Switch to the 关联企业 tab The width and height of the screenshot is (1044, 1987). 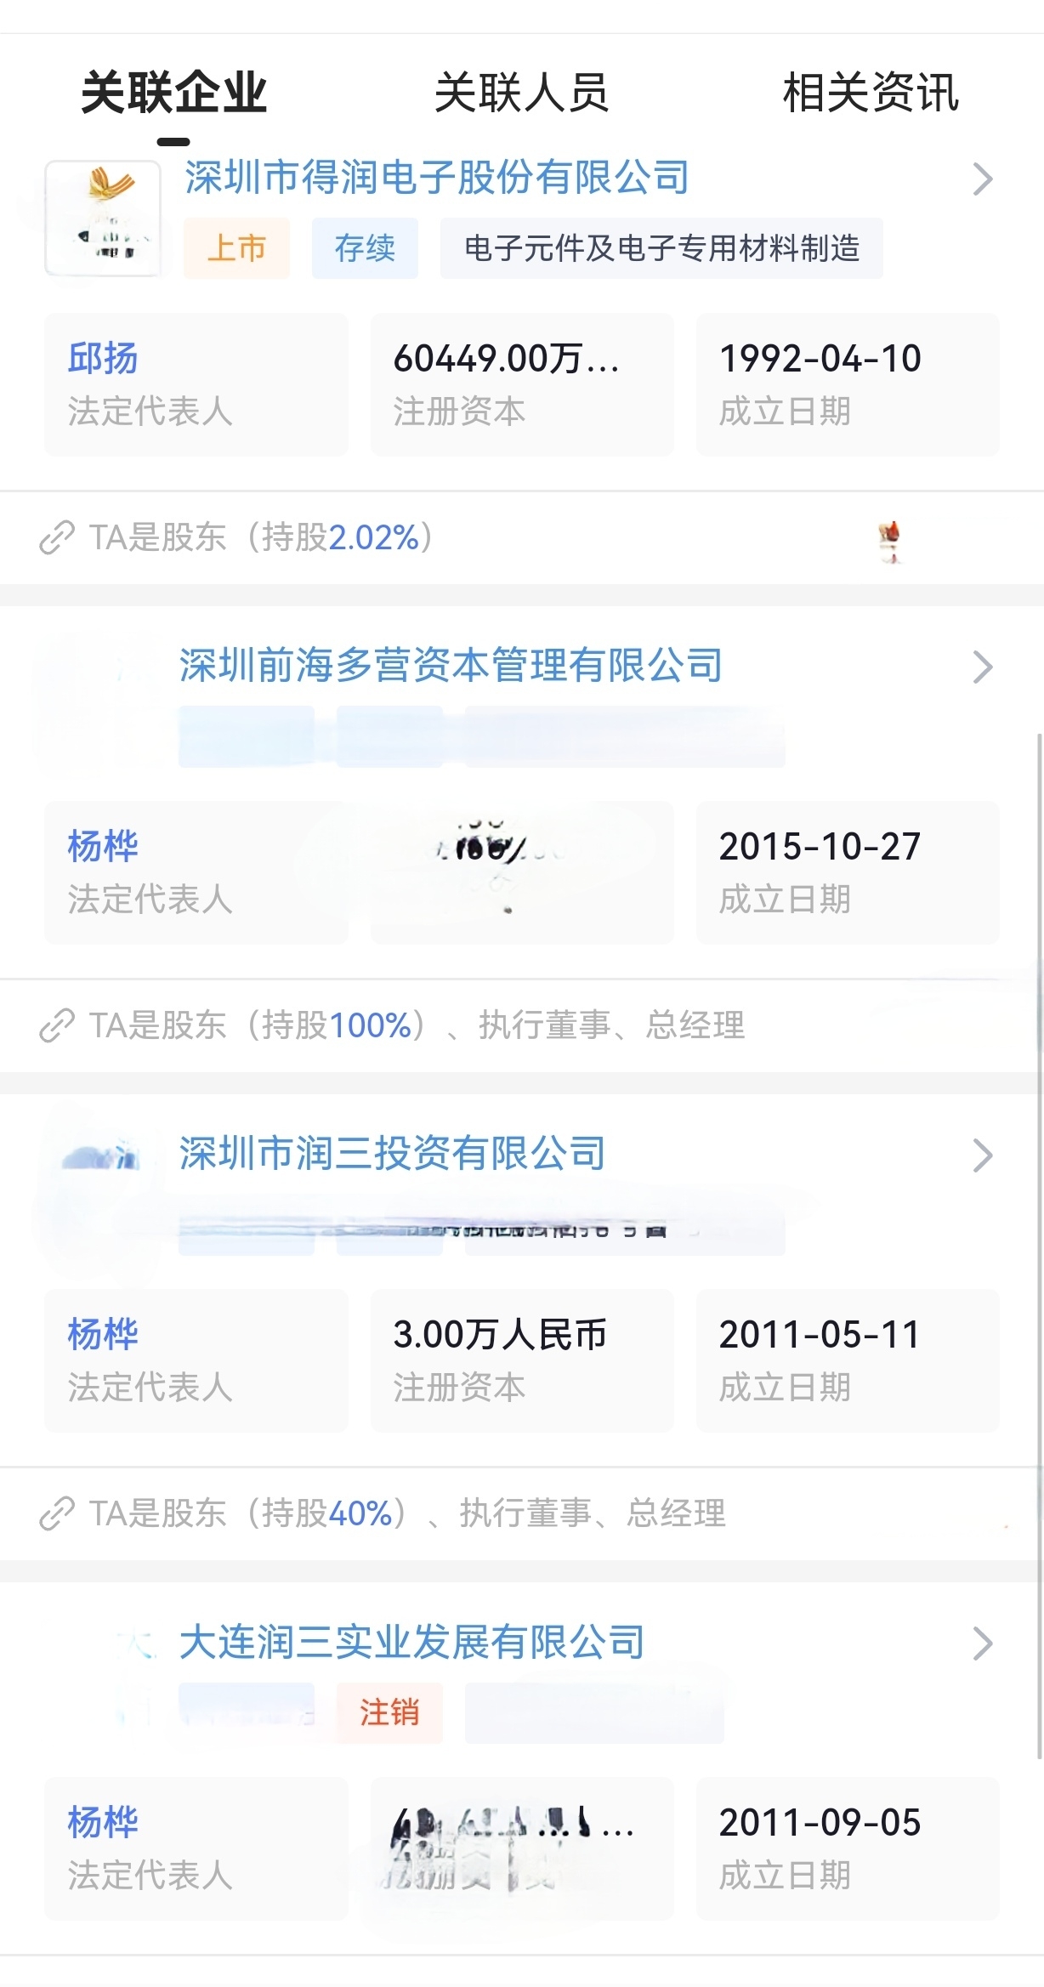[173, 93]
